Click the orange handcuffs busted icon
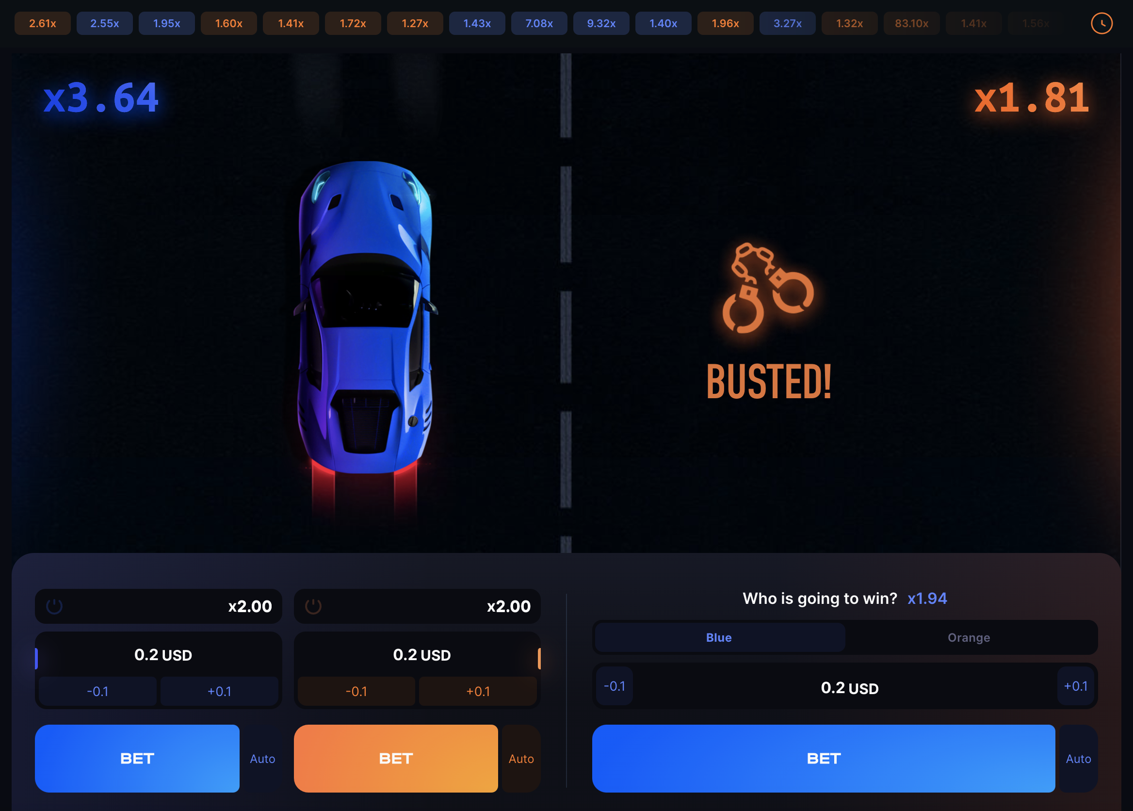The image size is (1133, 811). coord(768,288)
